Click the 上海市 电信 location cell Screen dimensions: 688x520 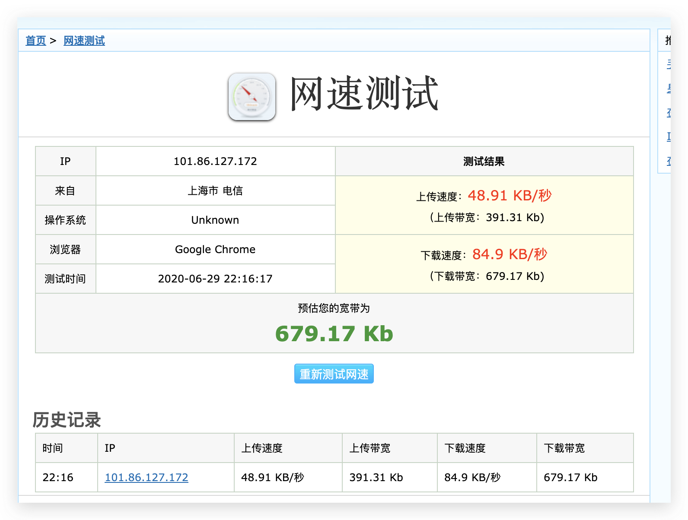coord(215,190)
